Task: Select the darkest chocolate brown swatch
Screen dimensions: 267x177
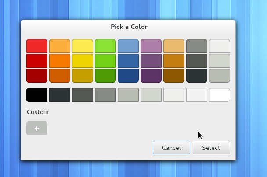Action: coord(174,76)
